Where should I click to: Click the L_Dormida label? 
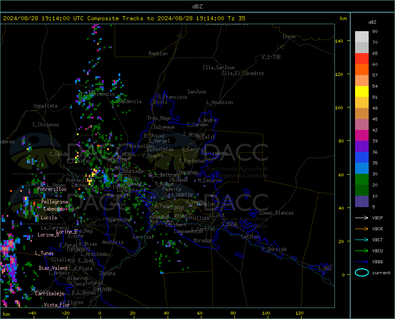(x=274, y=249)
